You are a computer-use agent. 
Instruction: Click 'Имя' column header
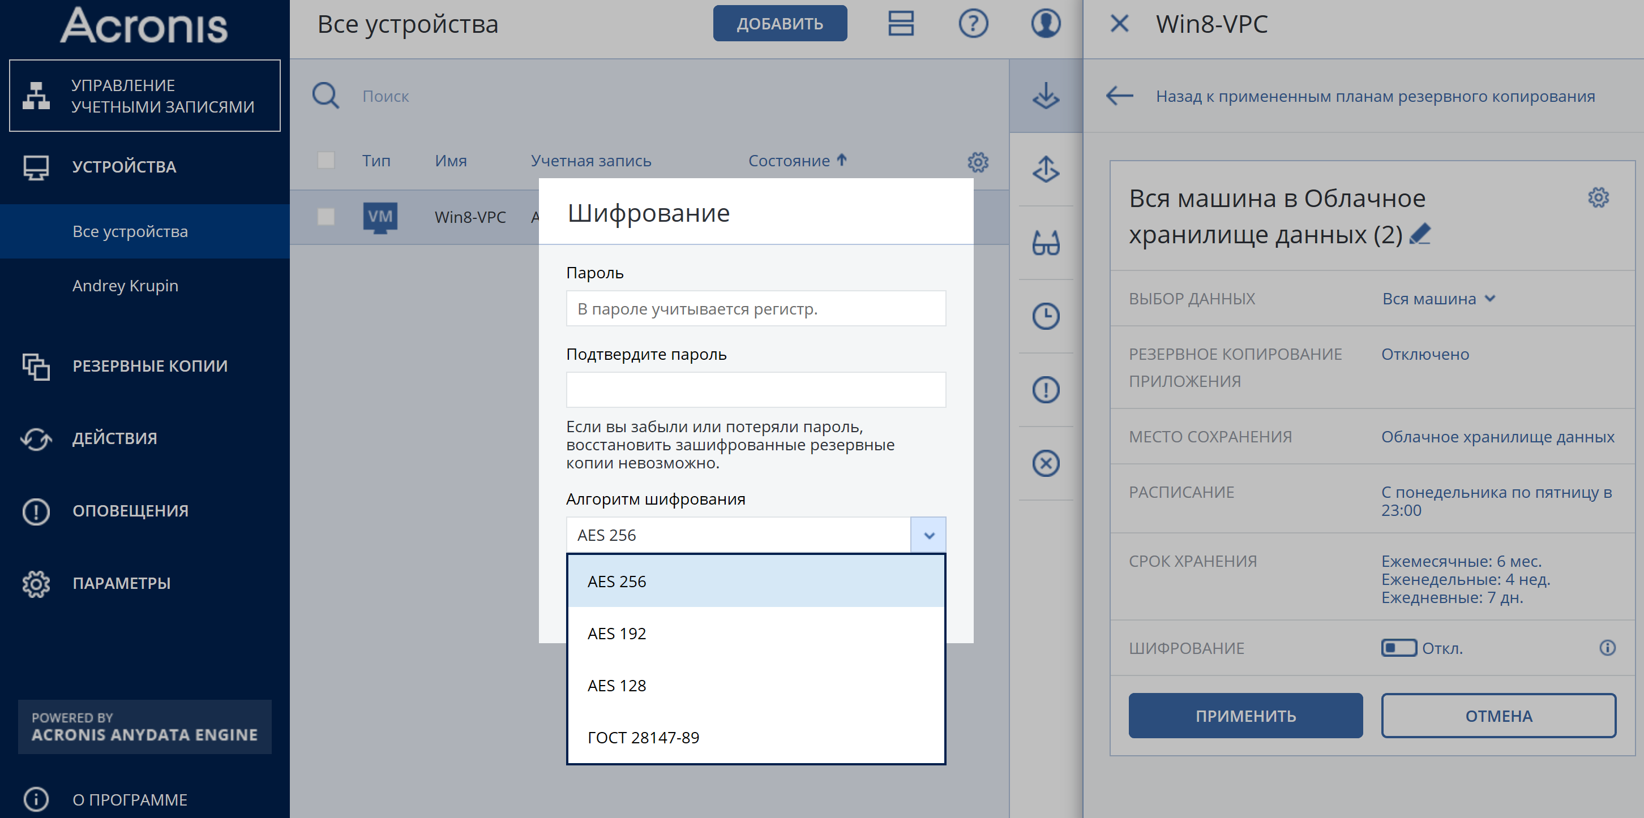click(x=451, y=161)
